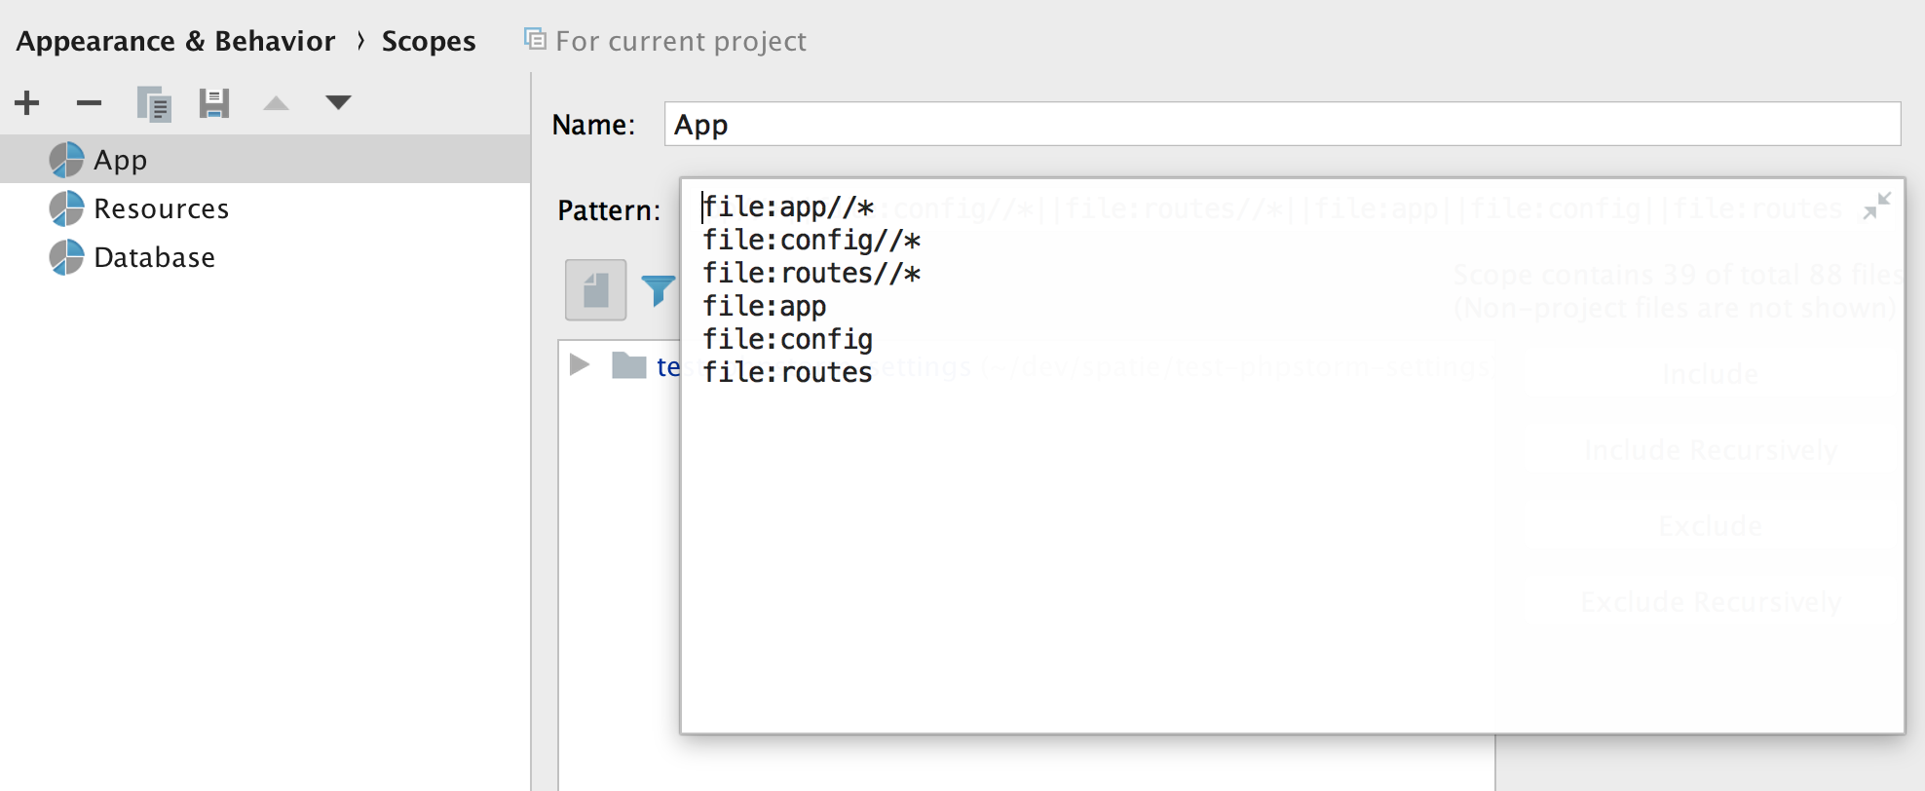Click the blue funnel filter icon
This screenshot has height=791, width=1925.
tap(658, 289)
